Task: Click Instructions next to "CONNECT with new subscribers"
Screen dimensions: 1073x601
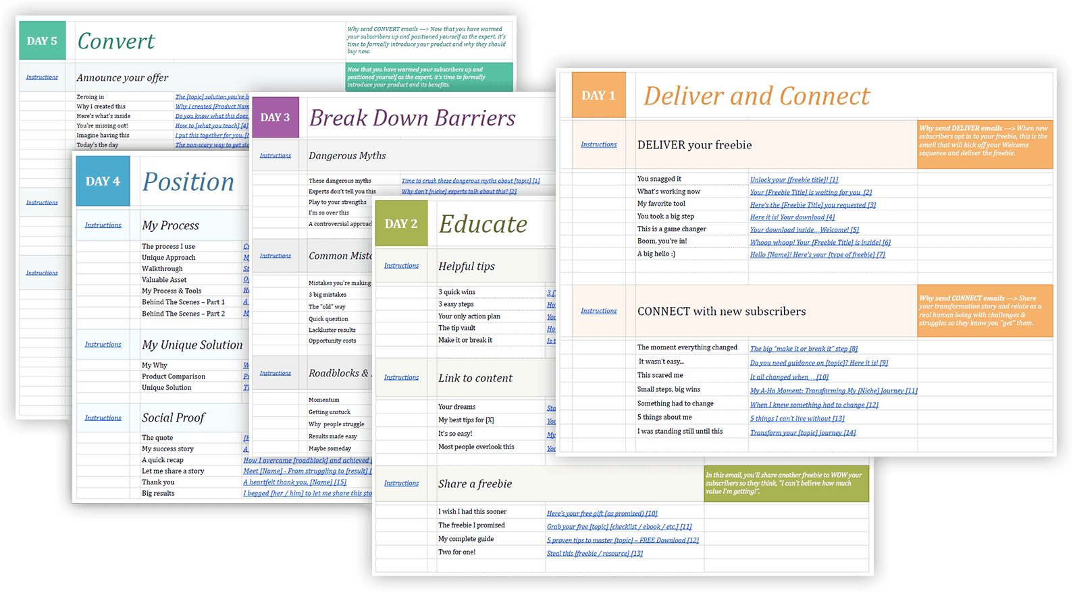Action: click(598, 311)
